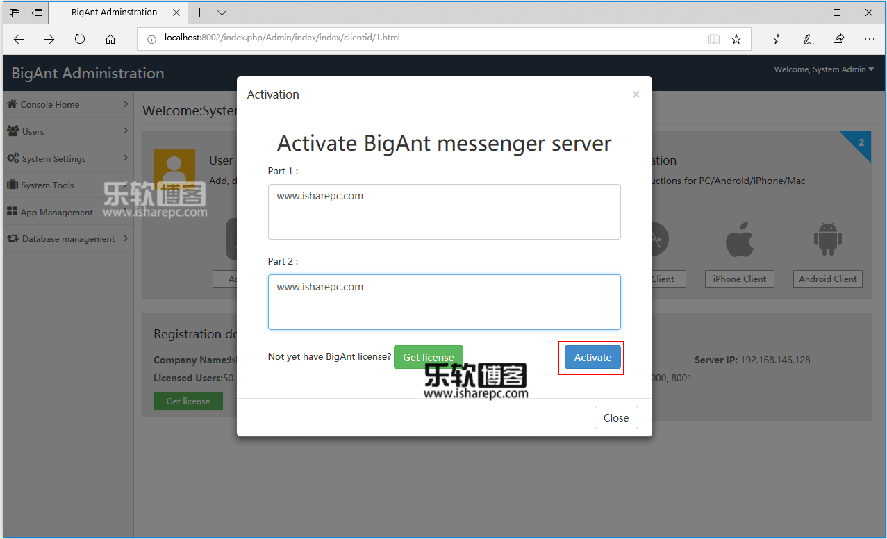Expand the Database management chevron

126,238
